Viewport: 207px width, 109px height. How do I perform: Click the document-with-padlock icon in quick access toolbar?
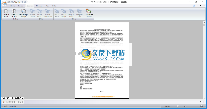(19, 2)
